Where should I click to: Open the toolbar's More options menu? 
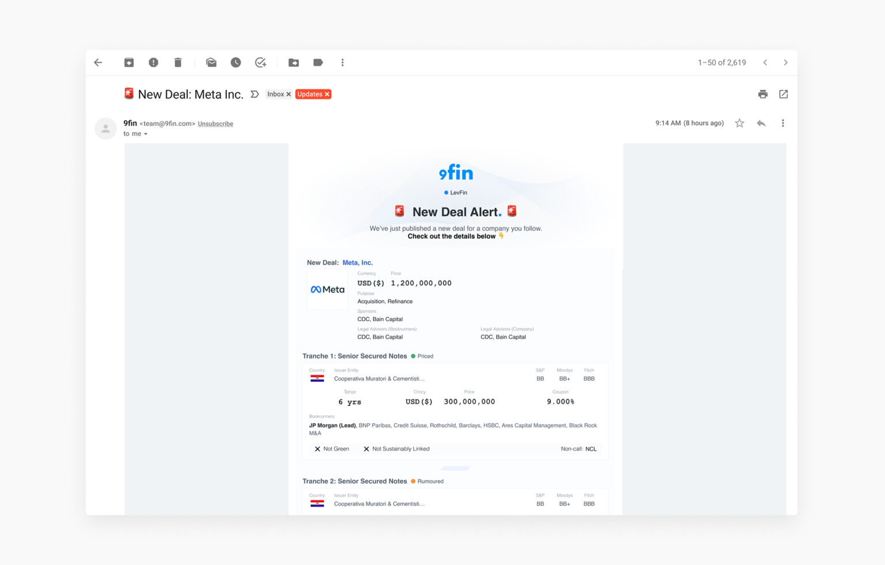(342, 62)
